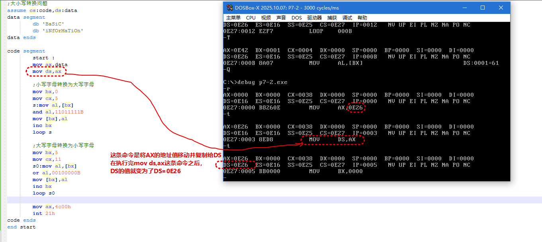Click the 'LOOP 000B' disassembly line in terminal
Image resolution: width=542 pixels, height=242 pixels.
click(x=288, y=31)
